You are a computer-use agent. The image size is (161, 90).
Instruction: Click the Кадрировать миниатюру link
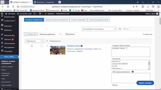[x=84, y=49]
